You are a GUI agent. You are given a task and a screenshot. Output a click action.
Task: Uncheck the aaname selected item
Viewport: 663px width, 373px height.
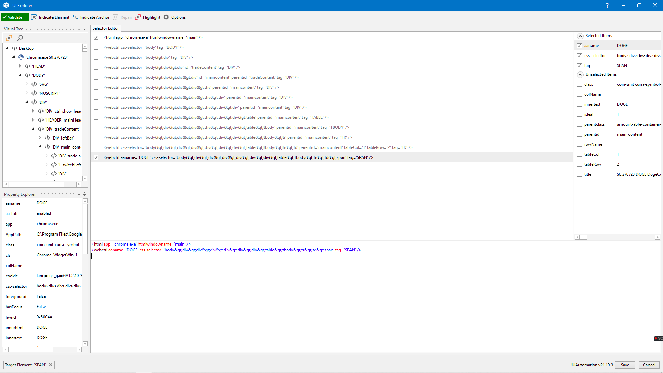click(579, 46)
